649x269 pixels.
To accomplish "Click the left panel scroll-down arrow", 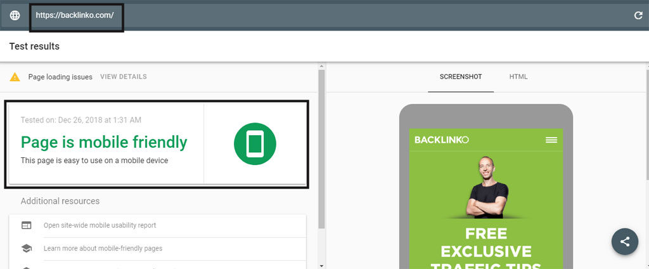I will point(321,265).
